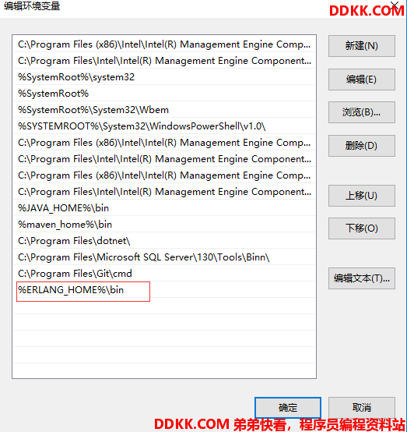
Task: Click the empty row below %ERLANG_HOME%\bin
Action: coord(164,306)
